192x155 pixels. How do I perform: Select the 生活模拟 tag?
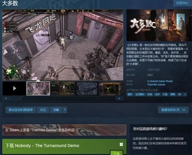coord(140,95)
